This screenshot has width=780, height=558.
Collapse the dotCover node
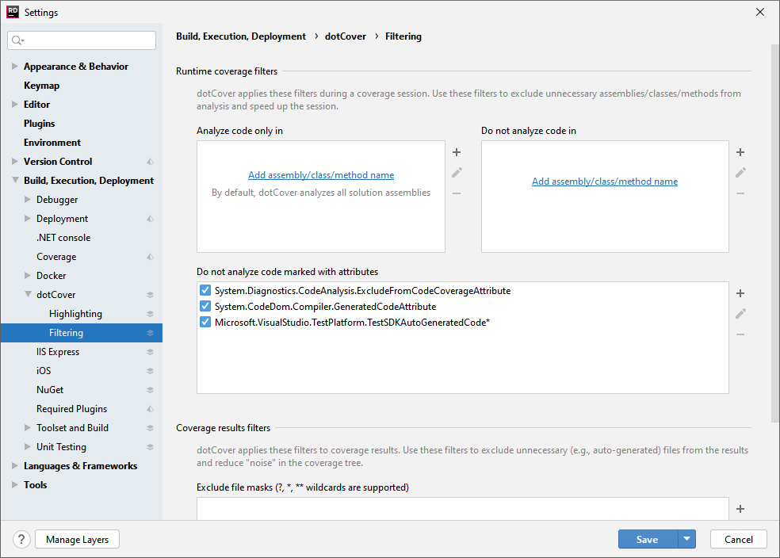28,294
